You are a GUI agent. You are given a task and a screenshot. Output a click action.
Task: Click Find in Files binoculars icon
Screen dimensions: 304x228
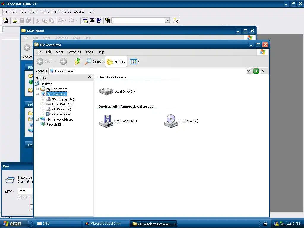coord(107,20)
